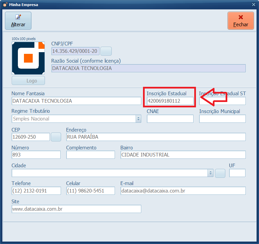Image resolution: width=259 pixels, height=244 pixels.
Task: Close the Minha Empresa window
Action: (240, 21)
